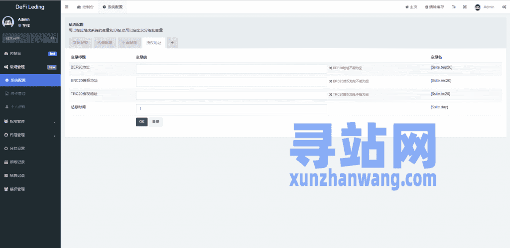This screenshot has height=248, width=510.
Task: Click the hot badge beside 控制台
Action: pyautogui.click(x=52, y=54)
